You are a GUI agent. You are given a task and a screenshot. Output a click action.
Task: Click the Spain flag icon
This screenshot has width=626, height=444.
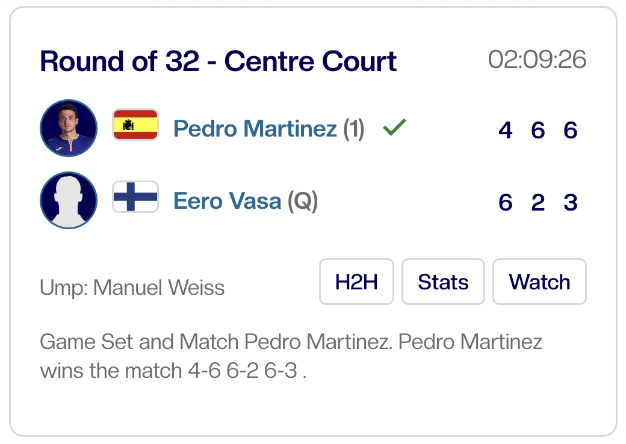click(x=135, y=125)
